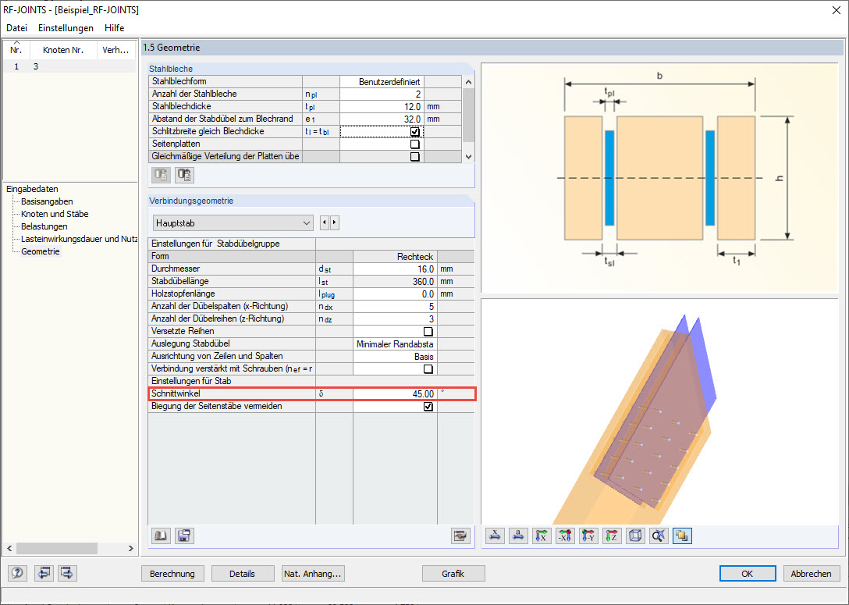This screenshot has height=605, width=849.
Task: Select the Z view direction icon
Action: (611, 536)
